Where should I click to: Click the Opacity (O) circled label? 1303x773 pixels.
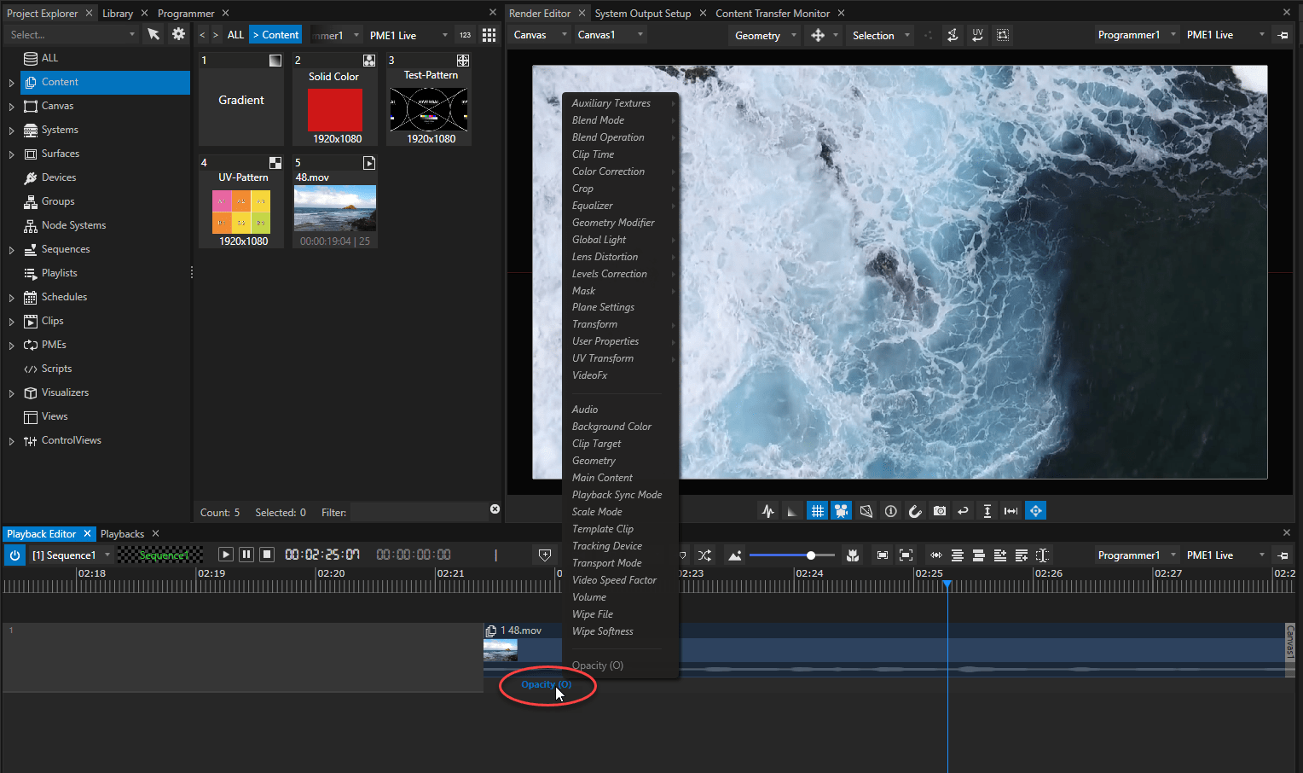(547, 684)
